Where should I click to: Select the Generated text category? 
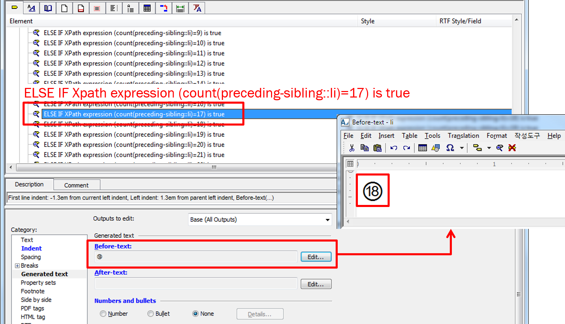[44, 274]
